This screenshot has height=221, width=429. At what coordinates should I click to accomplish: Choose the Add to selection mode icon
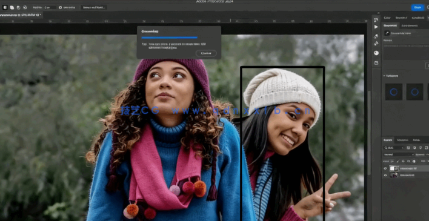[12, 7]
